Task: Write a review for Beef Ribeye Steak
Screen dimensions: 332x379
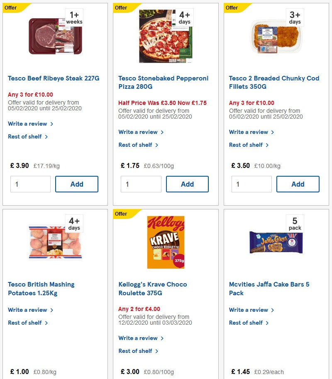Action: (28, 124)
